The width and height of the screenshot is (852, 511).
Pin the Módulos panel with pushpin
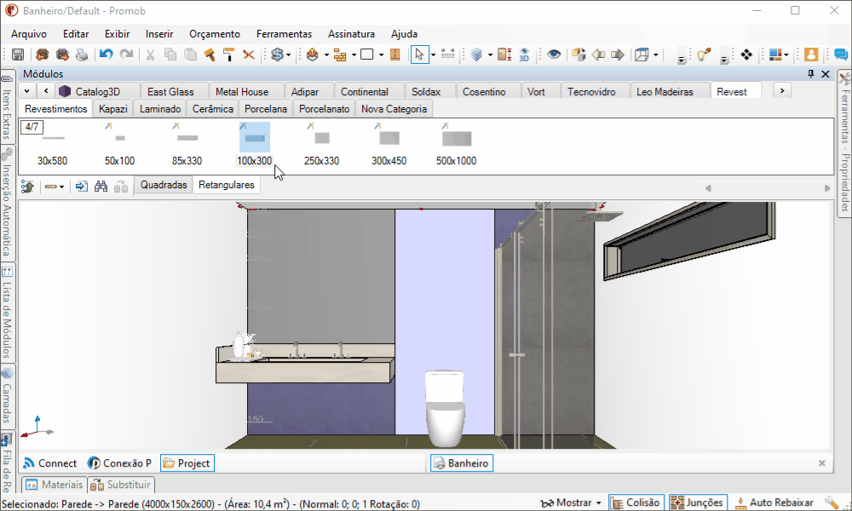tap(811, 74)
